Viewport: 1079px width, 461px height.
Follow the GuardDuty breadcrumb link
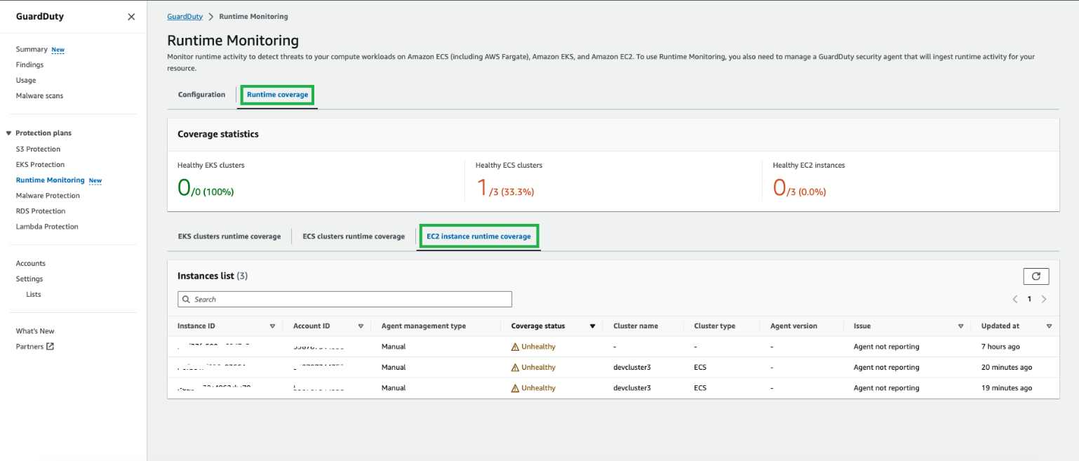(185, 15)
